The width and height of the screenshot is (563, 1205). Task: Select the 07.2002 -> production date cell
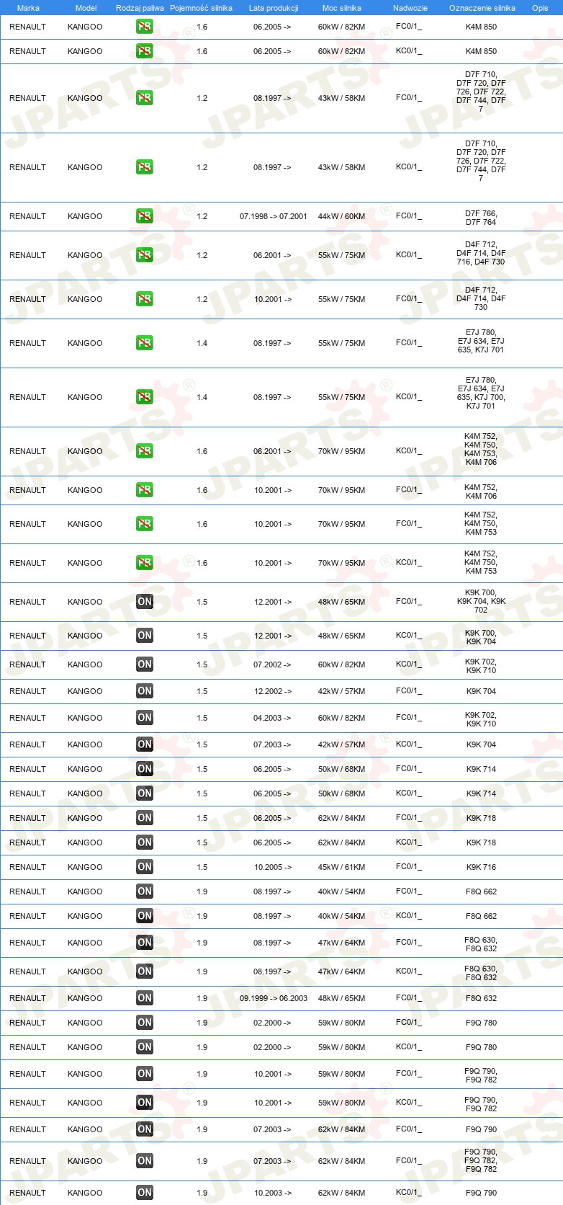click(x=272, y=664)
